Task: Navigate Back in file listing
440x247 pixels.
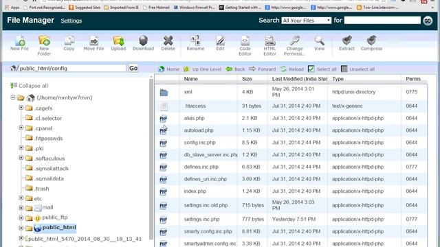Action: (235, 69)
